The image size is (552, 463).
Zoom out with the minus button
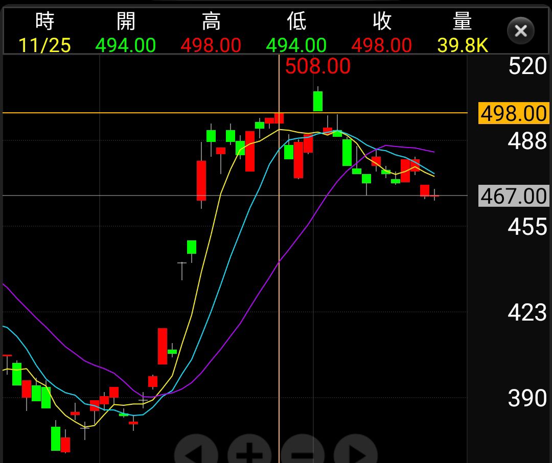point(303,451)
